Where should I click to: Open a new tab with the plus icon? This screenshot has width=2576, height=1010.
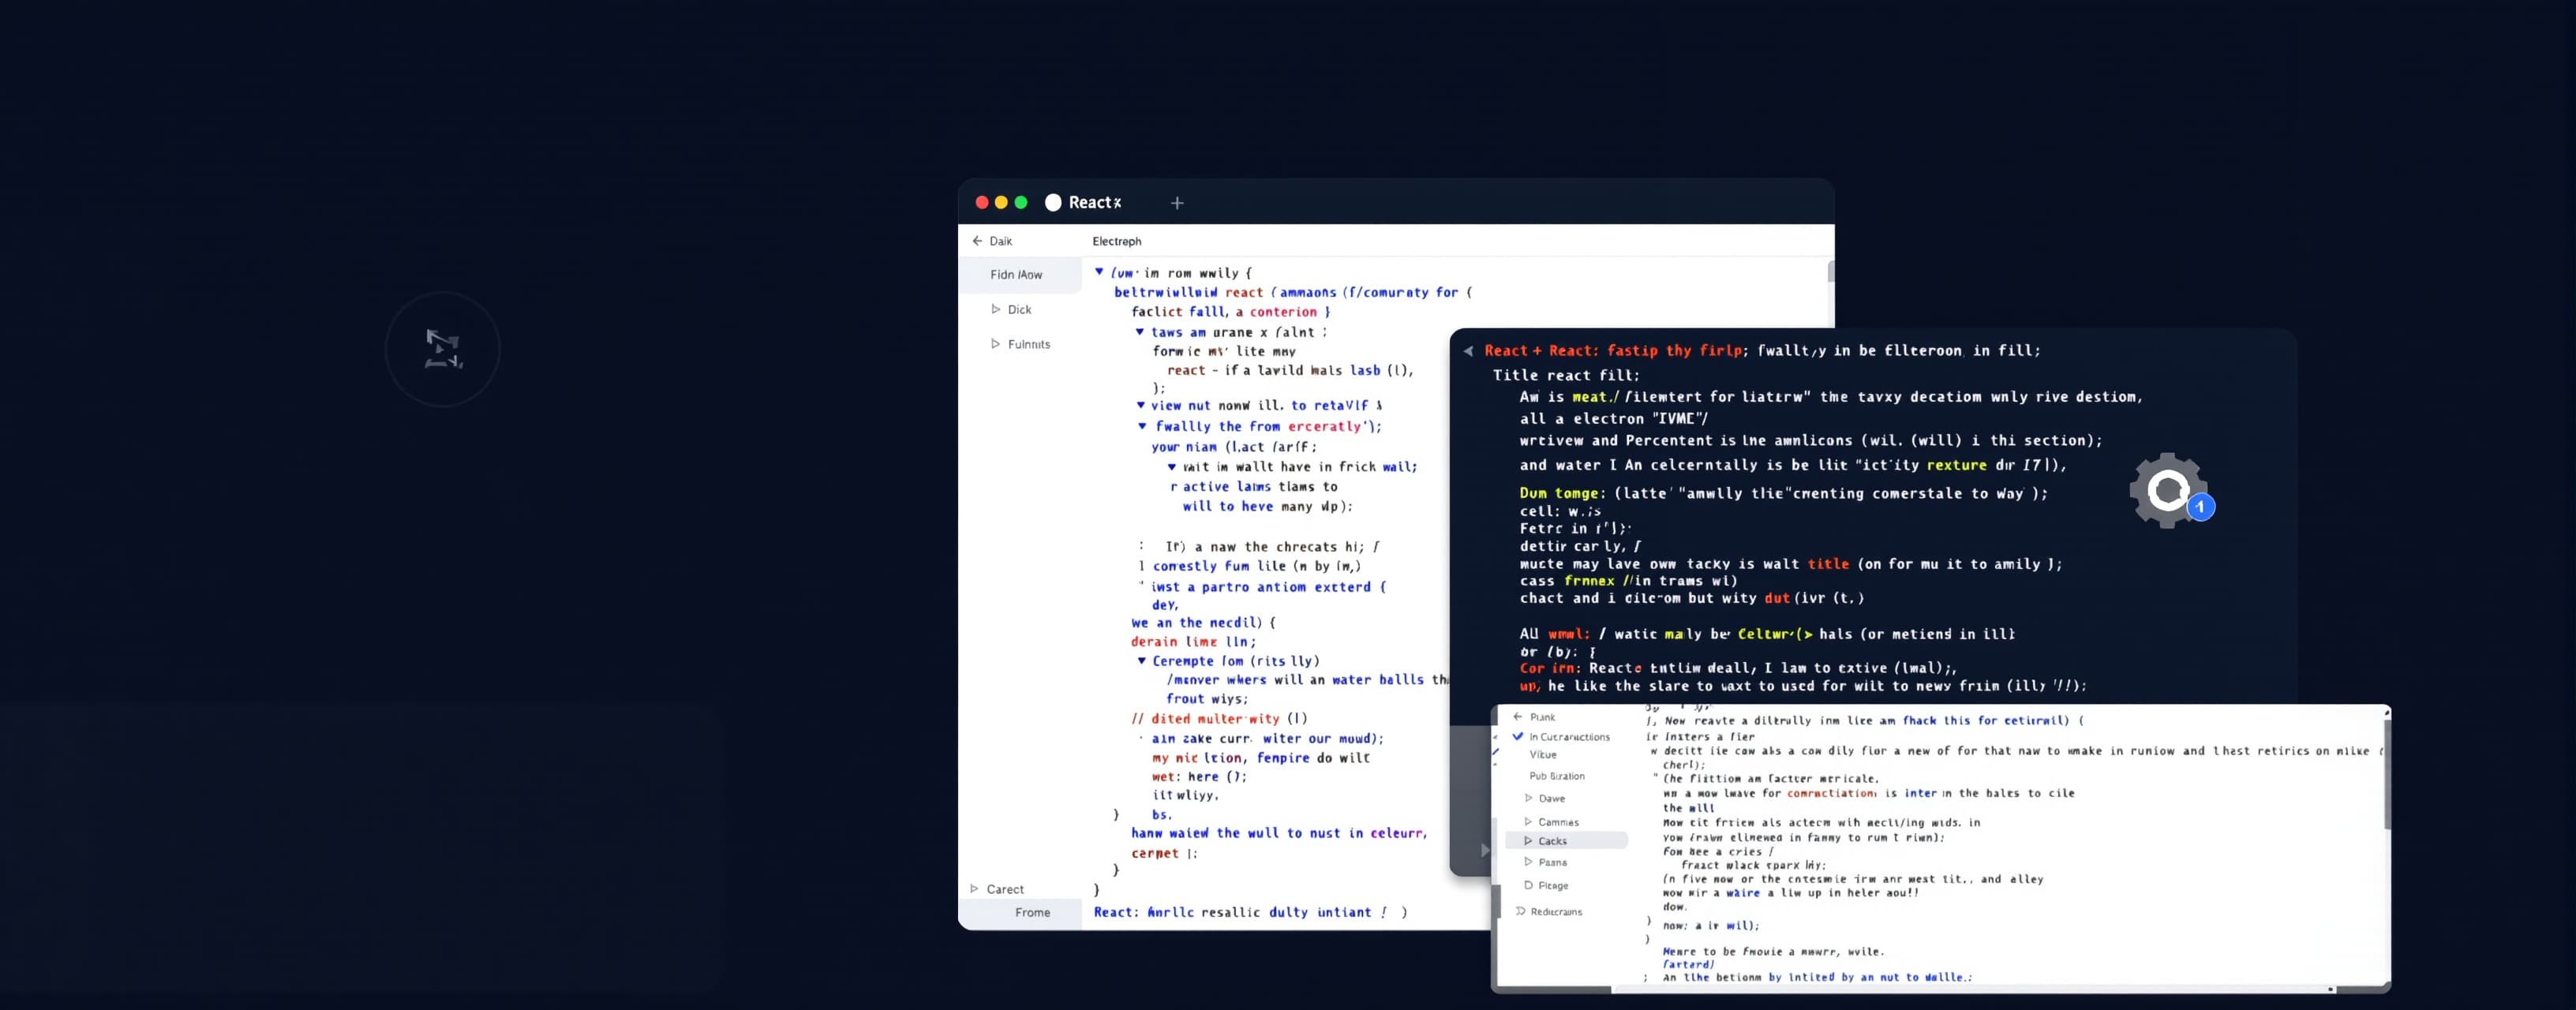(x=1177, y=203)
